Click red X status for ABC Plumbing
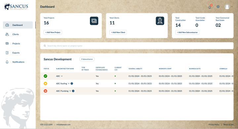 pyautogui.click(x=45, y=91)
